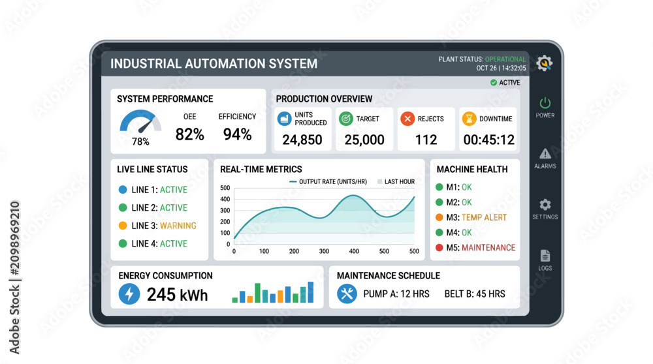Open the Logs document icon
This screenshot has width=653, height=364.
pos(545,256)
